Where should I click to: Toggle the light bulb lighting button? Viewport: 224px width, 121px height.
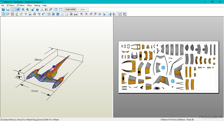click(13, 9)
